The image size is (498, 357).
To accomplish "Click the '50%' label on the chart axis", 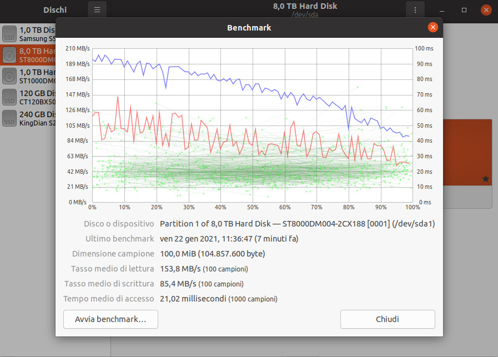I will [253, 208].
